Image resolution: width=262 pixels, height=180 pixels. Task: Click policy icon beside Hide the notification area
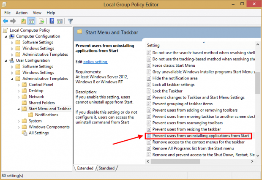[x=149, y=78]
